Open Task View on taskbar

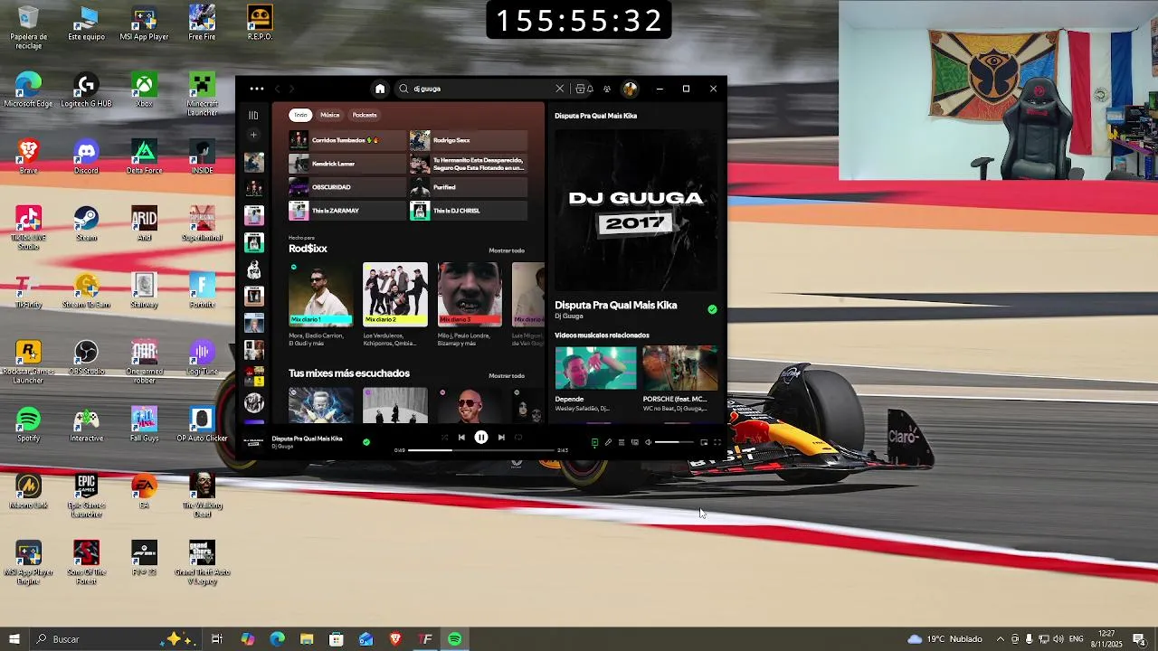[217, 639]
